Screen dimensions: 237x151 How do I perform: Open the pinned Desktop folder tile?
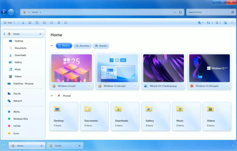pyautogui.click(x=64, y=116)
